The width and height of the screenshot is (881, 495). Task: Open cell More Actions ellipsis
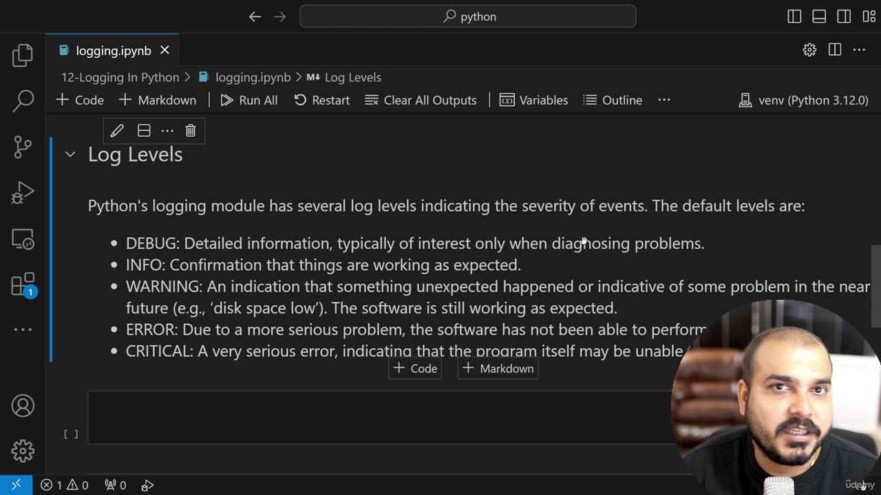point(167,131)
